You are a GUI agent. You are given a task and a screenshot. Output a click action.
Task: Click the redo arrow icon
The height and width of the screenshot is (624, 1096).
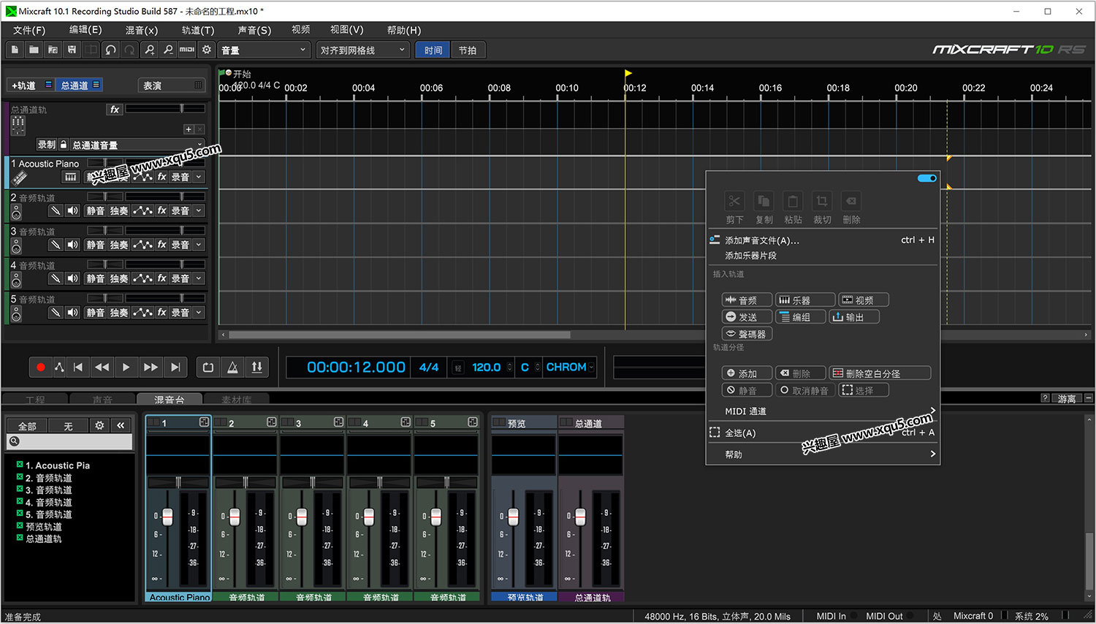click(x=129, y=50)
